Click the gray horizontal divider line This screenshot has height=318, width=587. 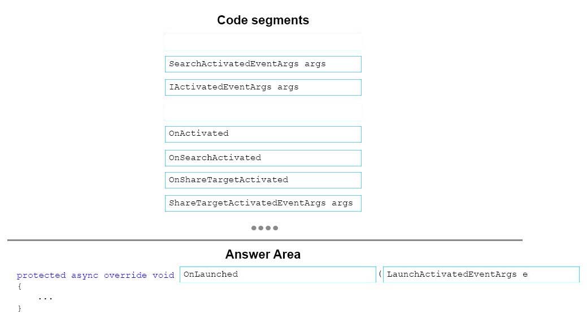pos(264,240)
